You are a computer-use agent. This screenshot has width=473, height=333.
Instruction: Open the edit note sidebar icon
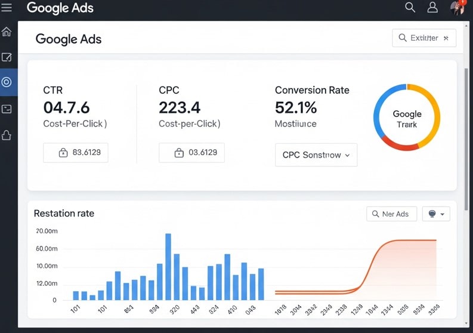7,57
